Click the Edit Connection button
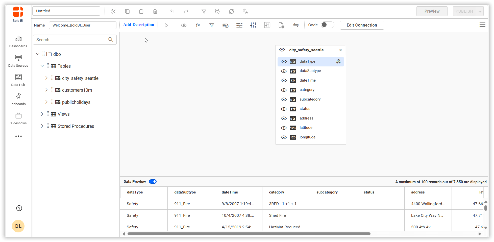Viewport: 494px width, 242px height. point(362,25)
